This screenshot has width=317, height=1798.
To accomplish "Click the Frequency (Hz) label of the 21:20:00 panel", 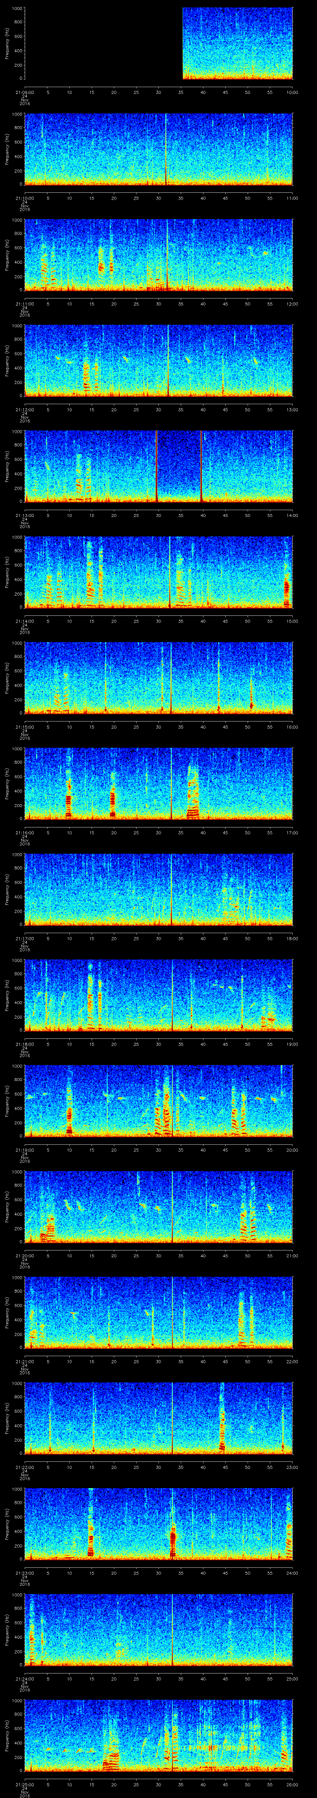I will coord(7,1207).
